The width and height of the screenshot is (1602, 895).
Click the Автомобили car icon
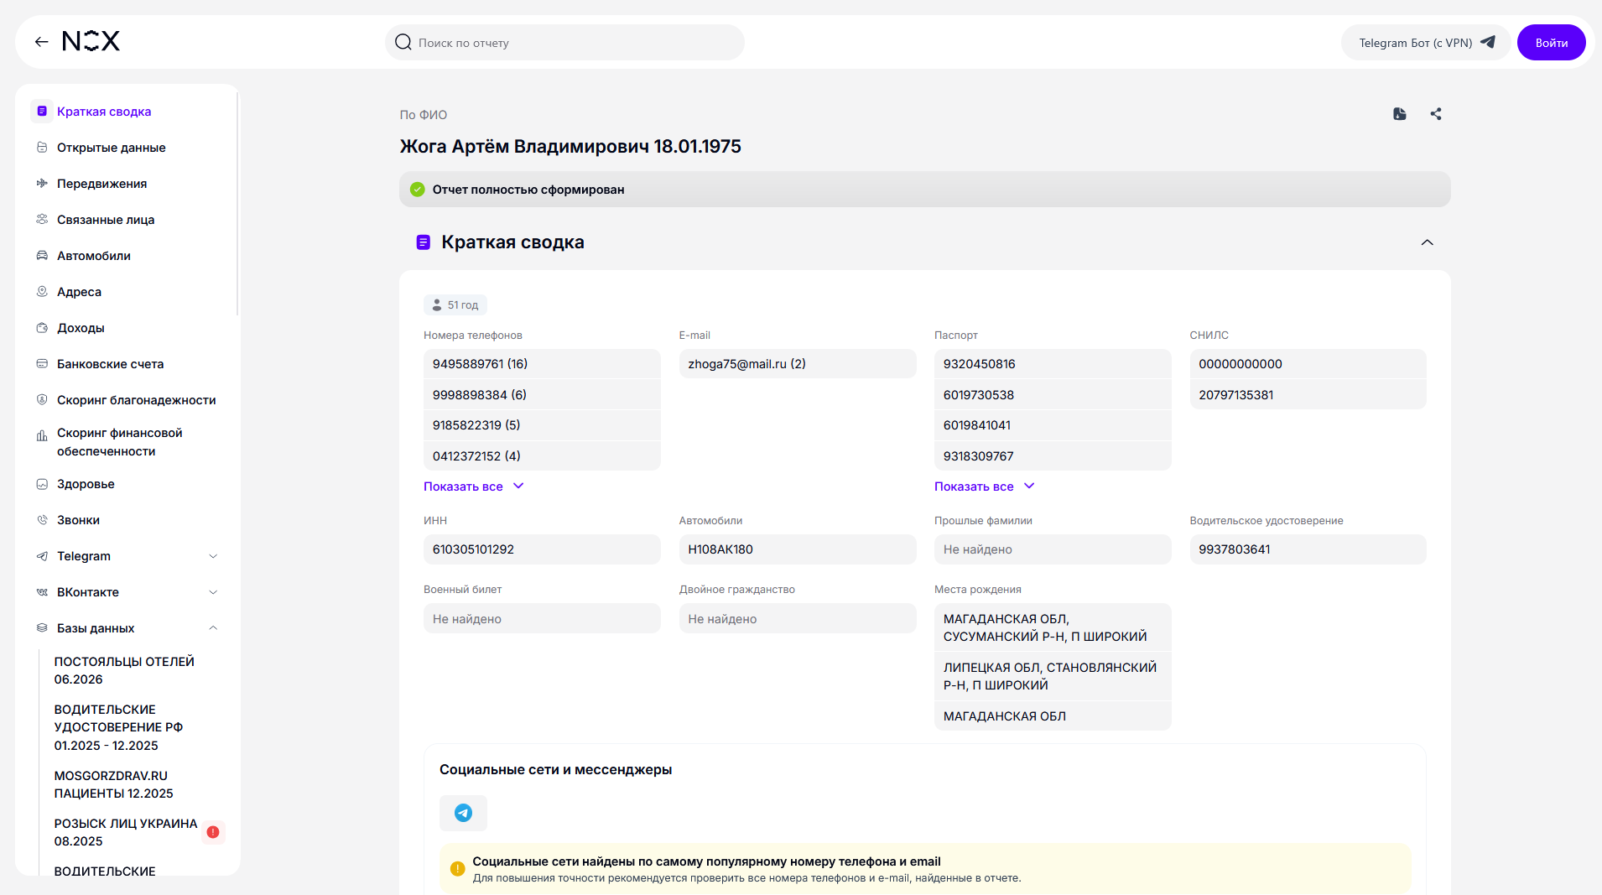tap(42, 256)
